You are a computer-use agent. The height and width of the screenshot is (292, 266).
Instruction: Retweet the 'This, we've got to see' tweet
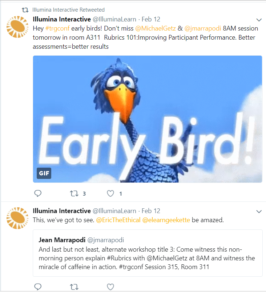pyautogui.click(x=74, y=287)
